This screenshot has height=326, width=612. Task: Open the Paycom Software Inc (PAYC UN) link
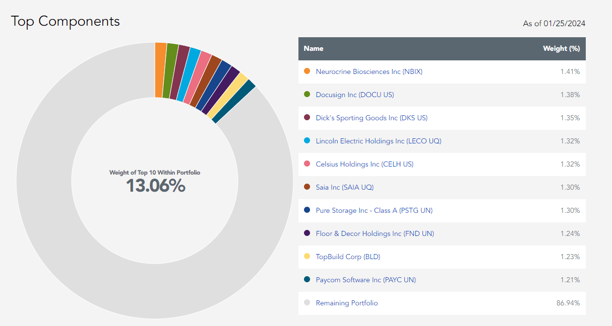pyautogui.click(x=365, y=280)
